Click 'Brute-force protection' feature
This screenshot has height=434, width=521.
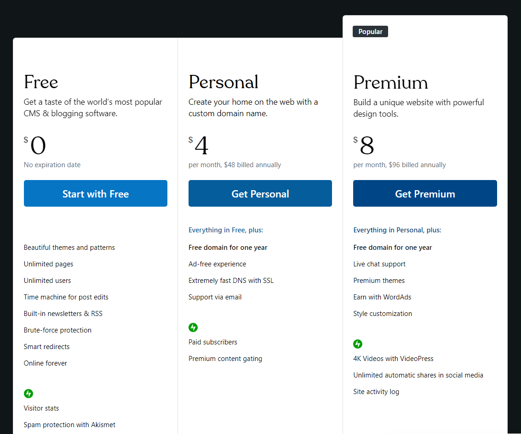[57, 330]
